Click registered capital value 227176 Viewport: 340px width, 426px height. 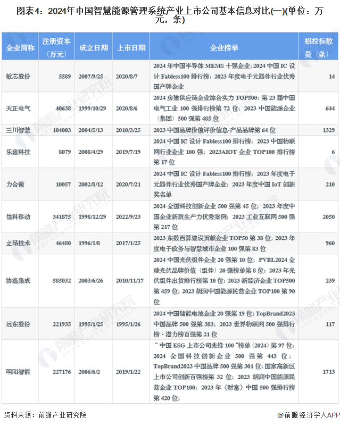(62, 372)
